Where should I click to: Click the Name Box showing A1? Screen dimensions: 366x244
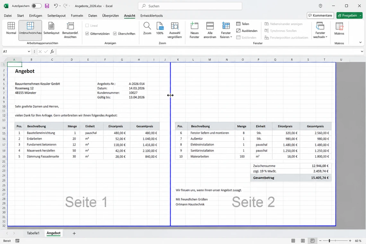pos(14,51)
